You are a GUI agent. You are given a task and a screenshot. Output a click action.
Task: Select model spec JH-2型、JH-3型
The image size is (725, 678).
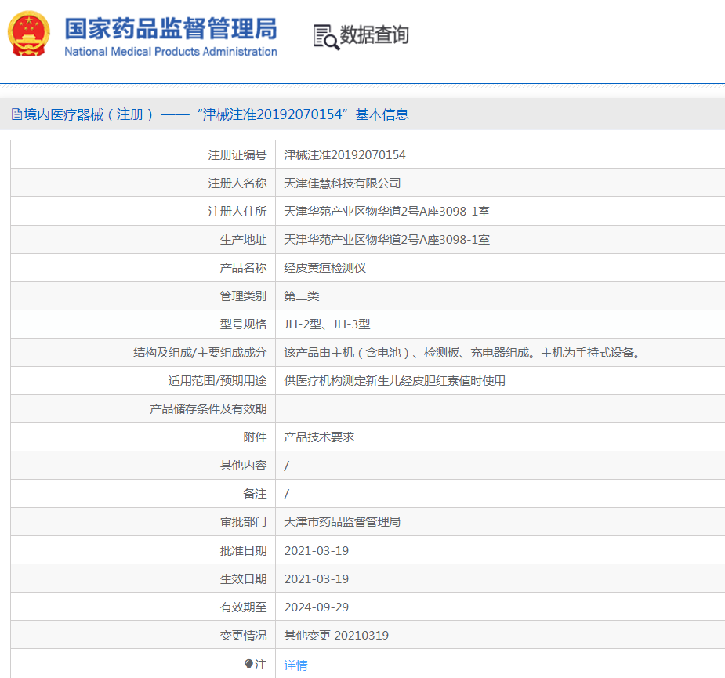(327, 324)
